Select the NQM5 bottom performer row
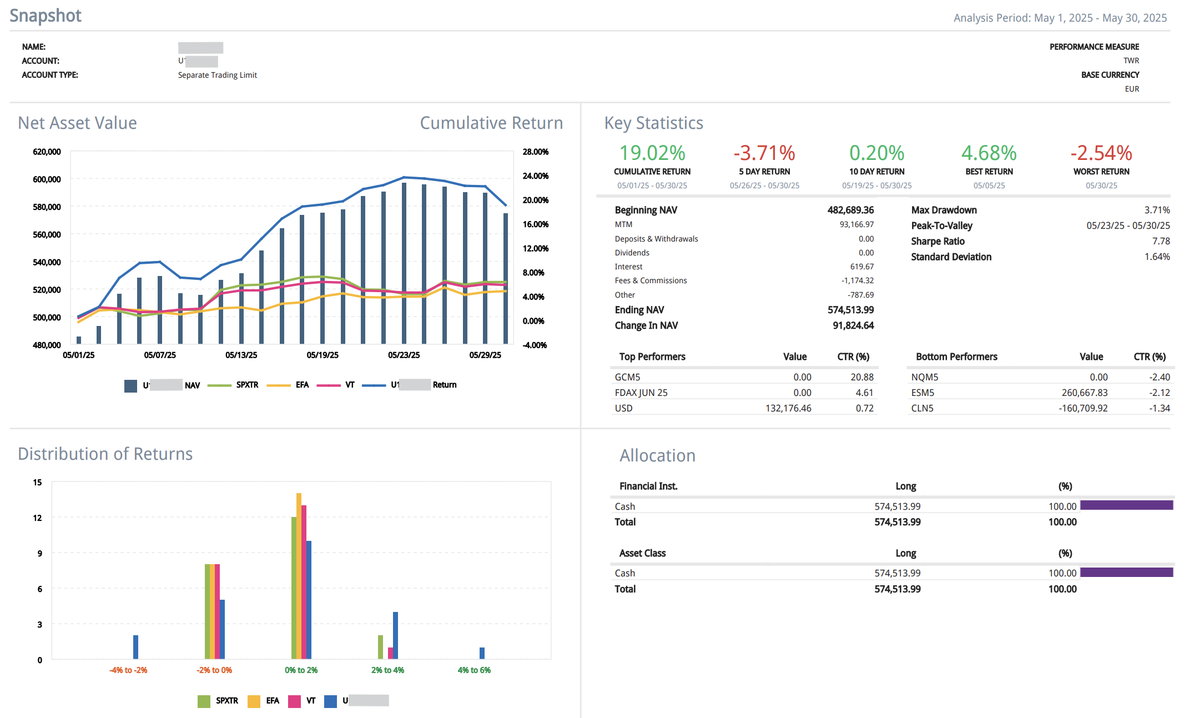1194x718 pixels. (x=1040, y=377)
